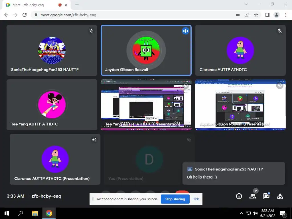Viewport: 292px width, 219px height.
Task: Toggle Chrome side panel
Action: (x=267, y=15)
